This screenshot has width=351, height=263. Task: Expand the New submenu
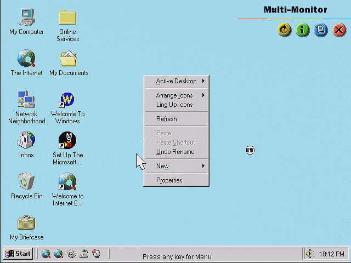point(176,166)
